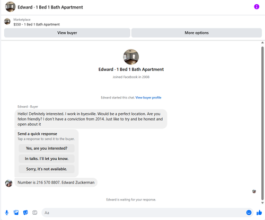The image size is (265, 220).
Task: Click center name 'Edward · 1 Bed 1 Bath Apartment'
Action: click(131, 69)
